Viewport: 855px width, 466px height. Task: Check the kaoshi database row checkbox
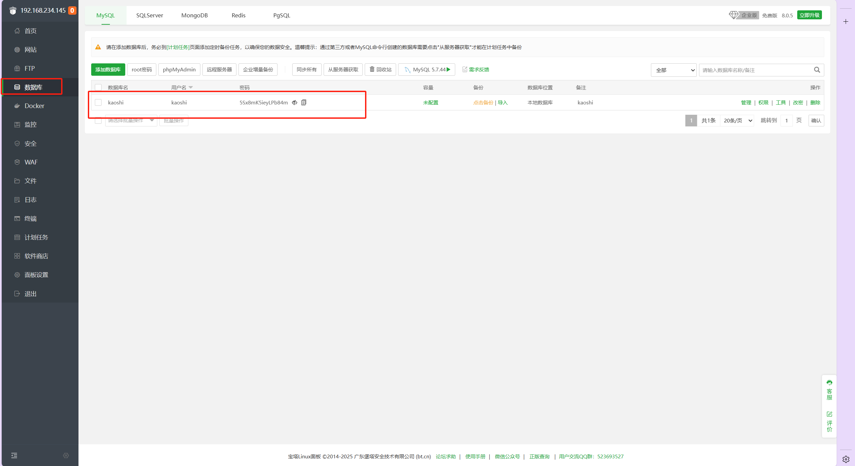click(x=98, y=102)
